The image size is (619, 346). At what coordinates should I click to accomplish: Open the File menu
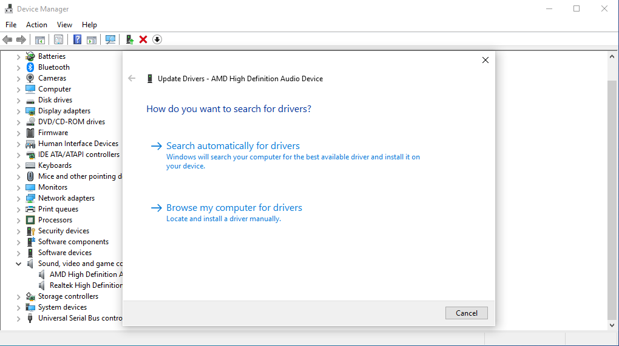[11, 25]
